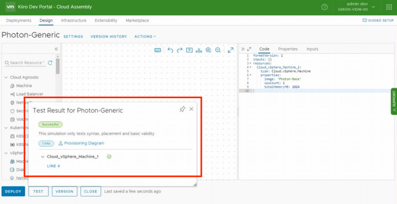
Task: Open the Marketplace tab
Action: click(137, 21)
